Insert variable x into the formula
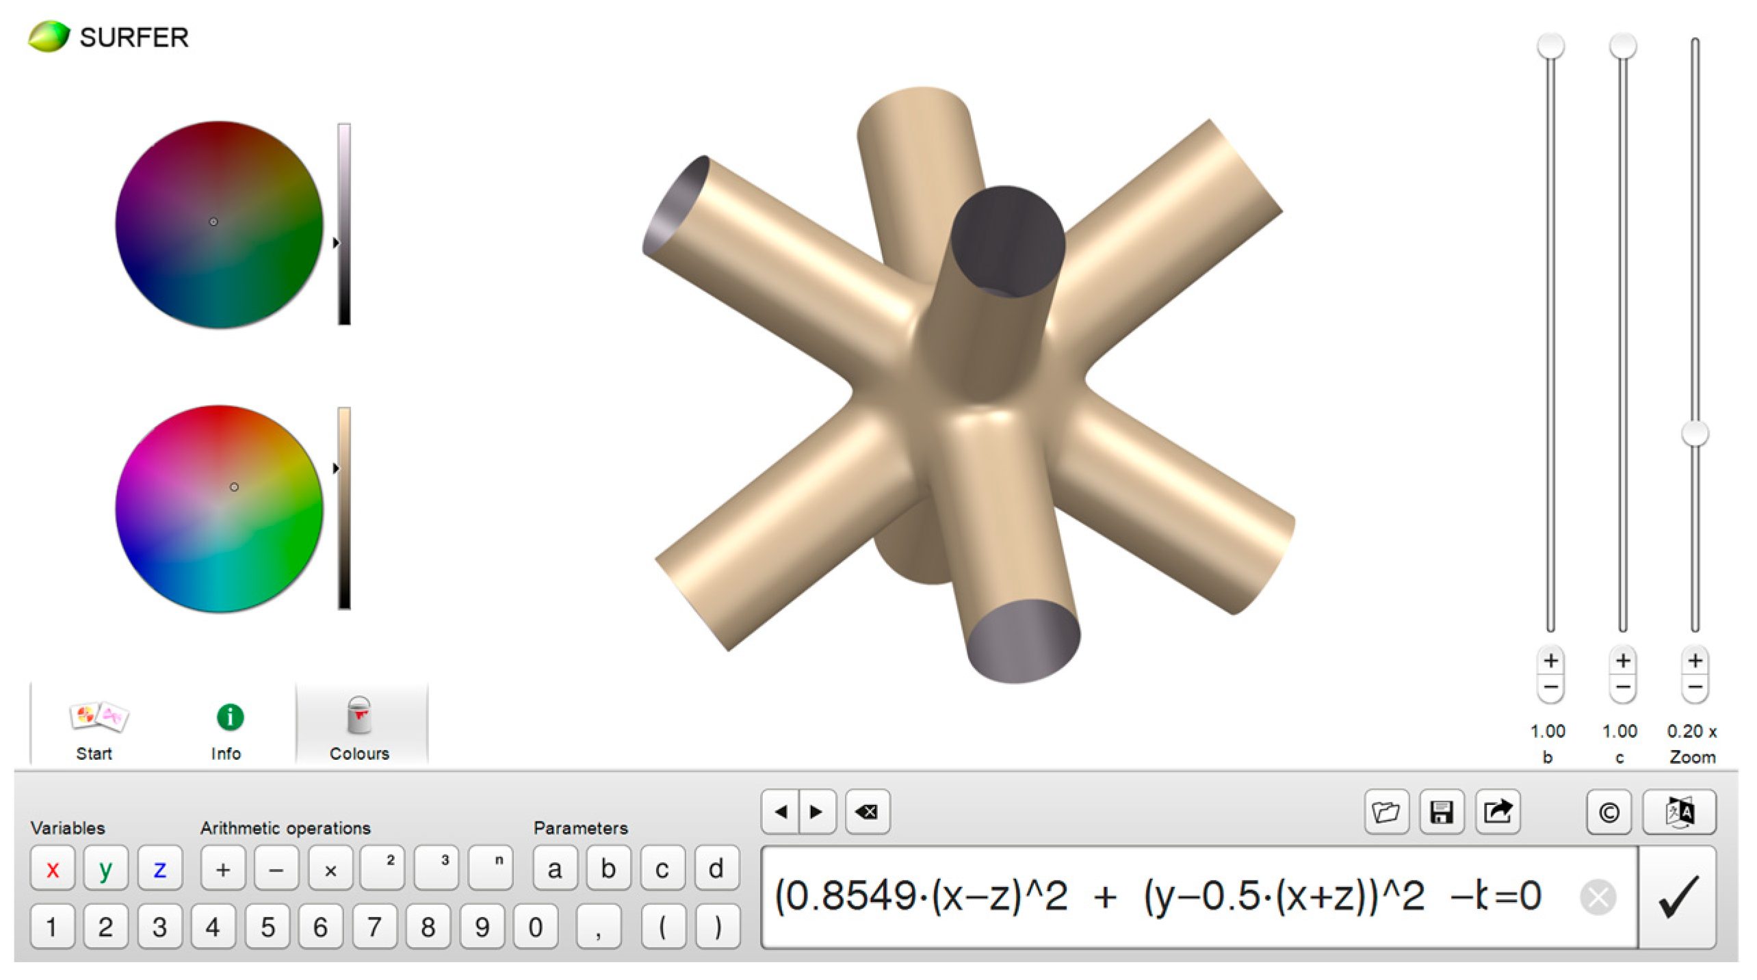The width and height of the screenshot is (1757, 980). [53, 869]
